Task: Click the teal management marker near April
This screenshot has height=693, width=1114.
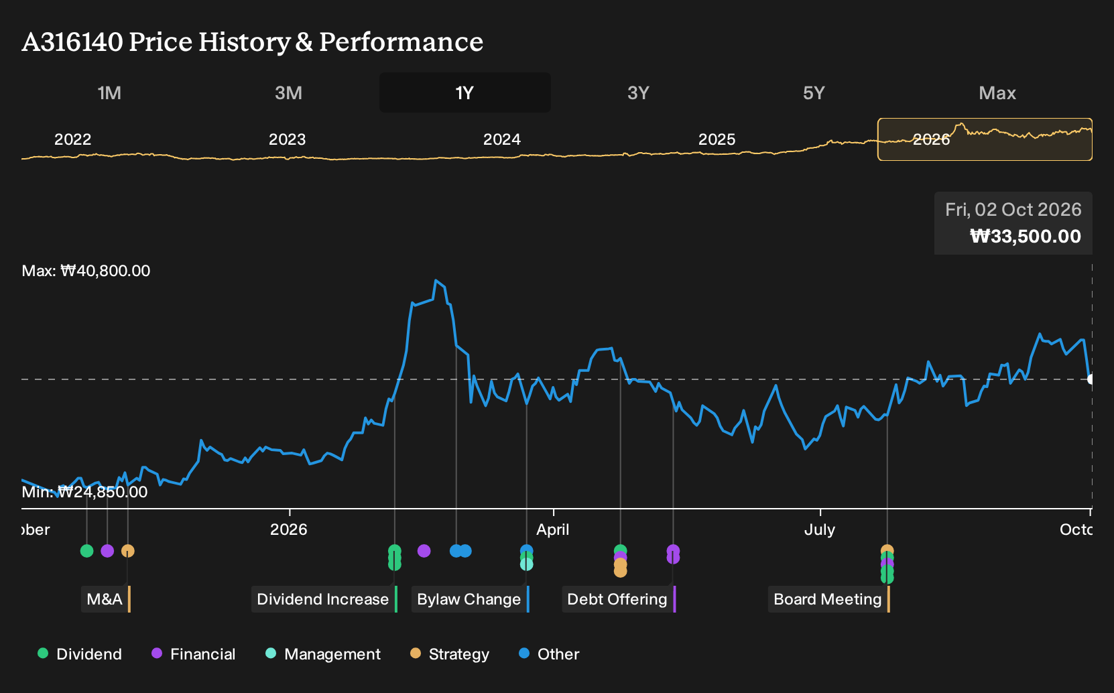Action: pyautogui.click(x=527, y=565)
